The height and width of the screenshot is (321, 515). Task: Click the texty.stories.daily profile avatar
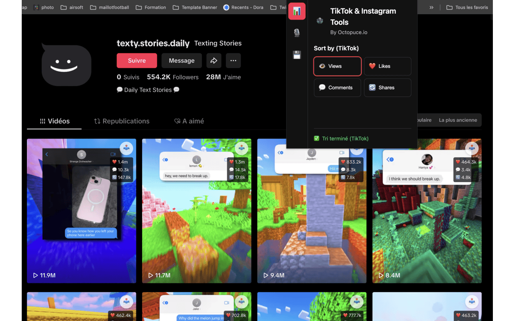[x=66, y=65]
